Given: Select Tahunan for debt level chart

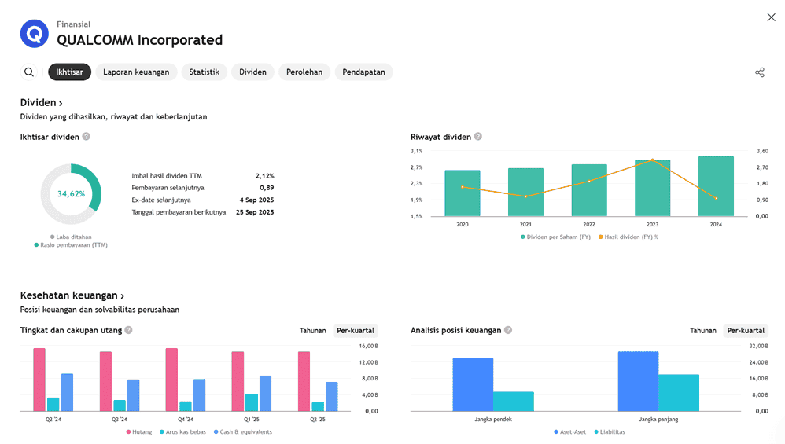Looking at the screenshot, I should (312, 331).
